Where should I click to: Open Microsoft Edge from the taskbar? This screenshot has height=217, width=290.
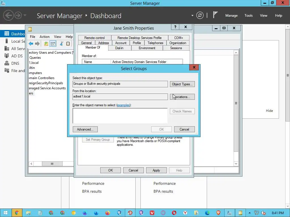coord(207,213)
